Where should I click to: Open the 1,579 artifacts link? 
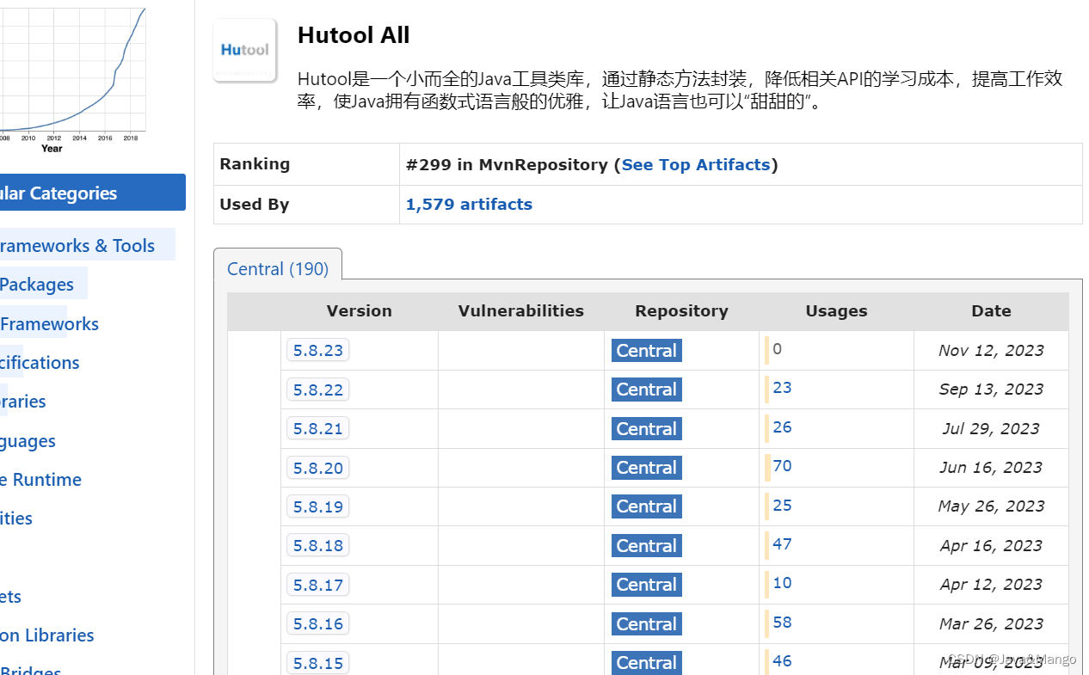[469, 204]
